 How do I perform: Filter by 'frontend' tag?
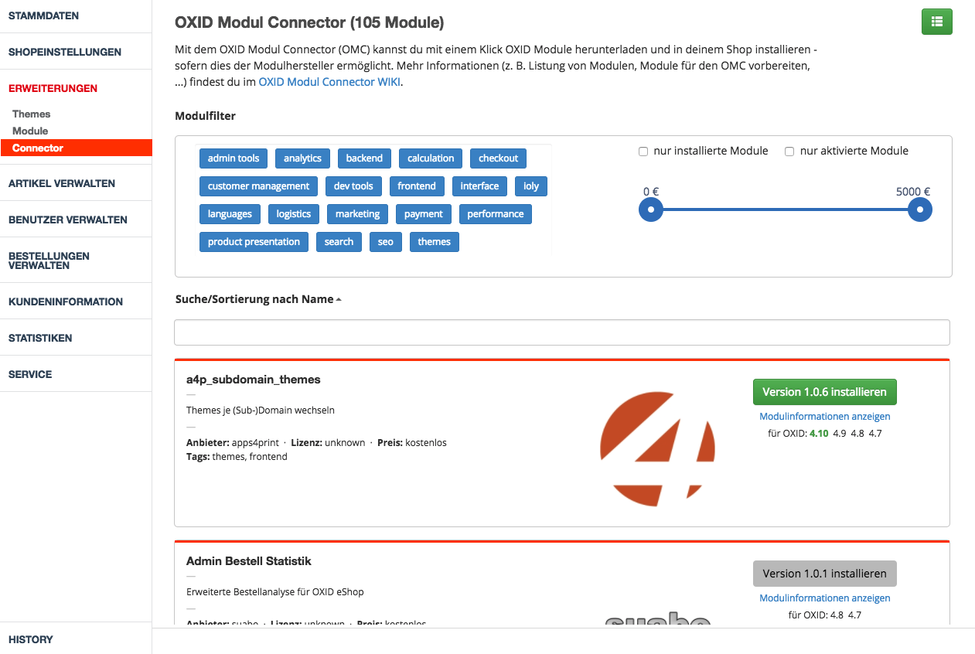click(x=417, y=186)
